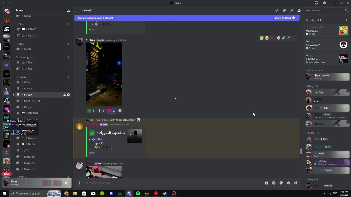Open the Games channel

[x=43, y=138]
